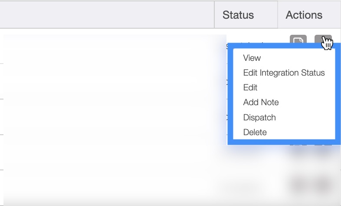Select Add Note from the menu
This screenshot has height=206, width=341.
pos(261,103)
